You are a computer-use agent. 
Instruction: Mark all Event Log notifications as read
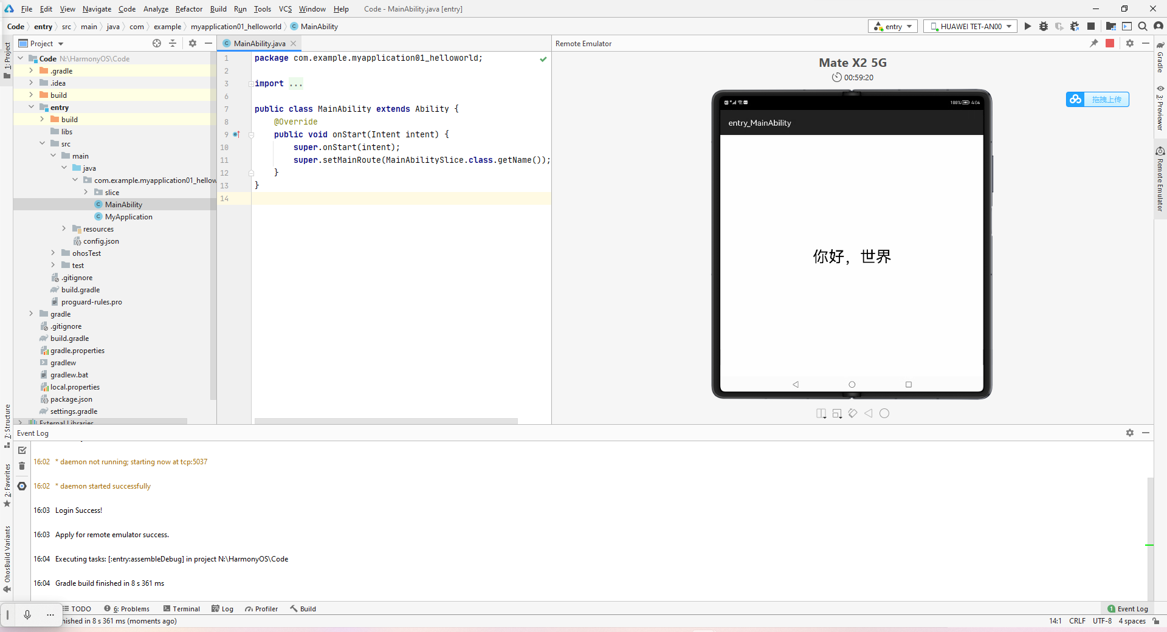[x=22, y=450]
